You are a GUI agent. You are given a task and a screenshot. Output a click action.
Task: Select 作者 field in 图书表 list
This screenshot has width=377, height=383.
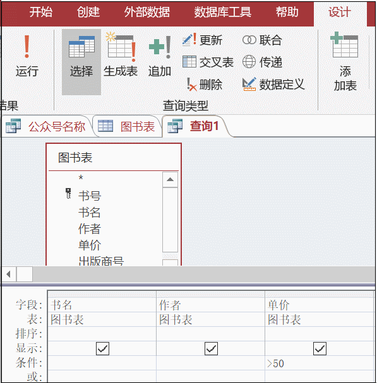point(90,228)
